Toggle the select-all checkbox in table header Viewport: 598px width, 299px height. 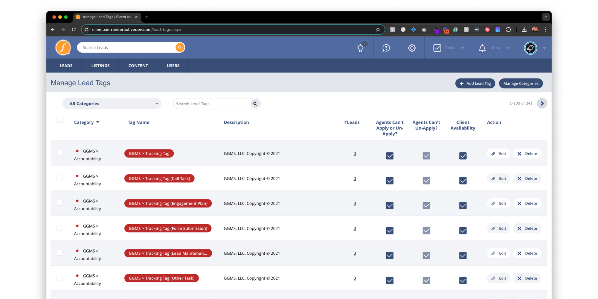(60, 120)
